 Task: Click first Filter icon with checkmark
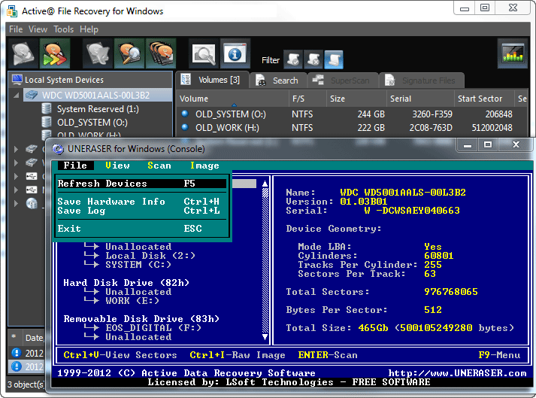pyautogui.click(x=294, y=59)
